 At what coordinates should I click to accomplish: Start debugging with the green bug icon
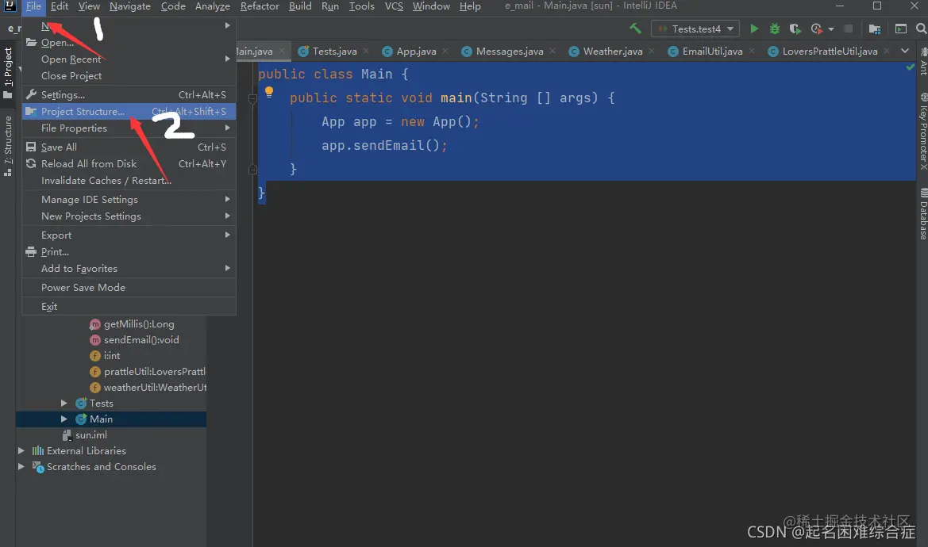click(774, 29)
